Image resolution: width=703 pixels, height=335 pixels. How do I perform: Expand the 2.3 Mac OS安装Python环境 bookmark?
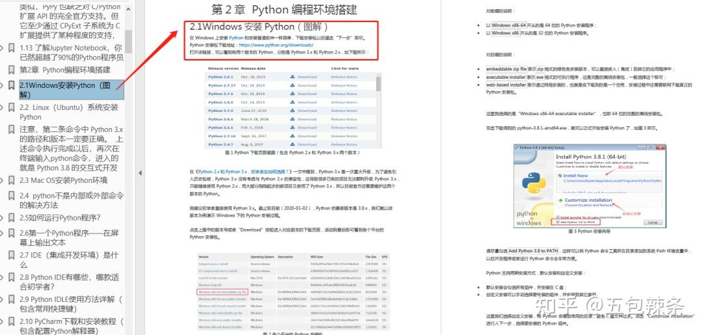[x=2, y=180]
